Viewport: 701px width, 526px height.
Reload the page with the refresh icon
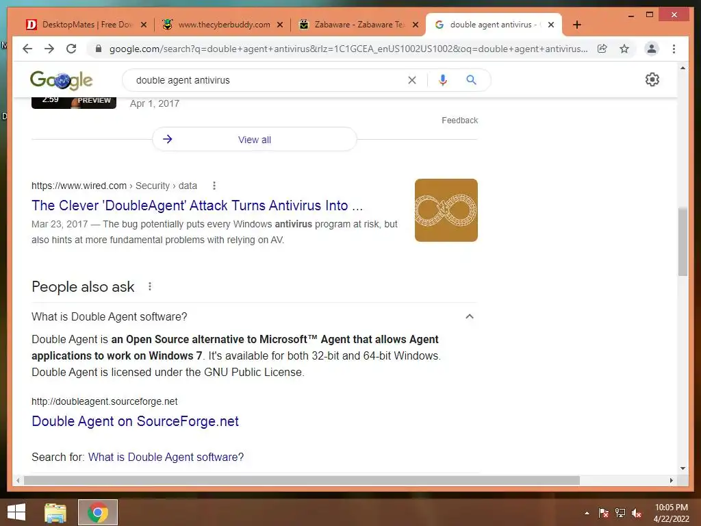tap(71, 49)
